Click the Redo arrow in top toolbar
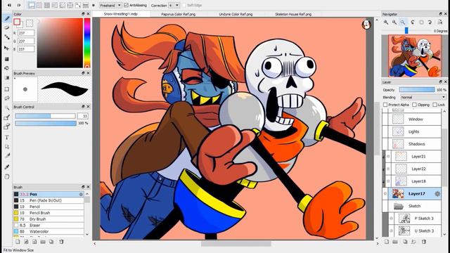This screenshot has height=253, width=450. pyautogui.click(x=19, y=5)
